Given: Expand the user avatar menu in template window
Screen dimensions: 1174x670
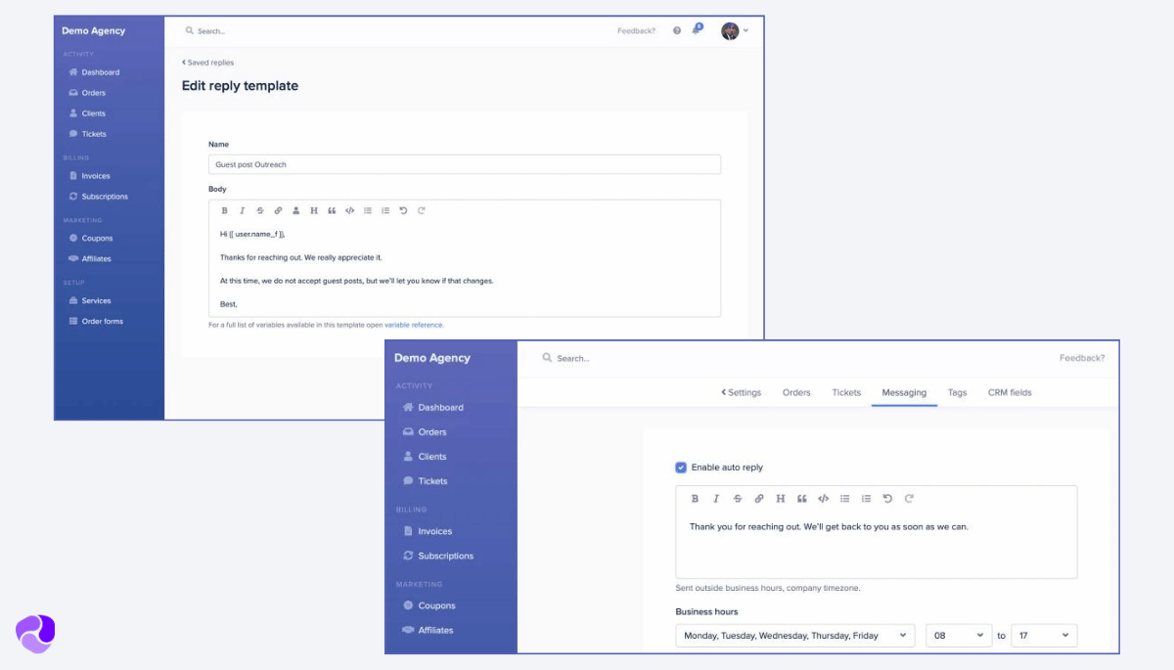Looking at the screenshot, I should pos(735,31).
